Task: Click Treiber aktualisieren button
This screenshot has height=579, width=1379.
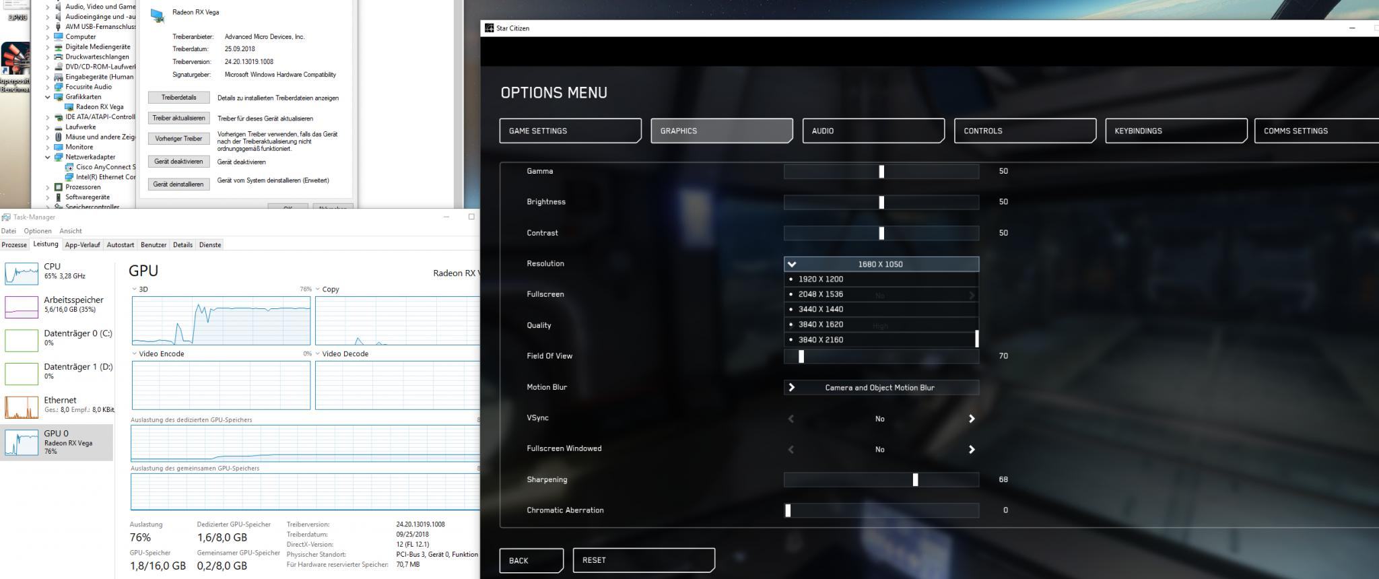Action: point(178,118)
